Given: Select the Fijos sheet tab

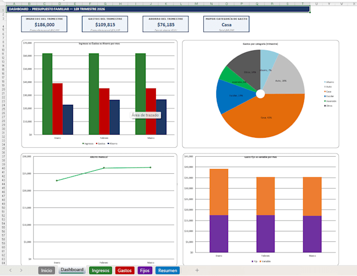Looking at the screenshot, I should pyautogui.click(x=144, y=270).
